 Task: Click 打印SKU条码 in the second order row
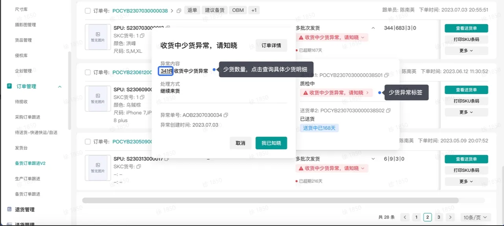[x=466, y=101]
